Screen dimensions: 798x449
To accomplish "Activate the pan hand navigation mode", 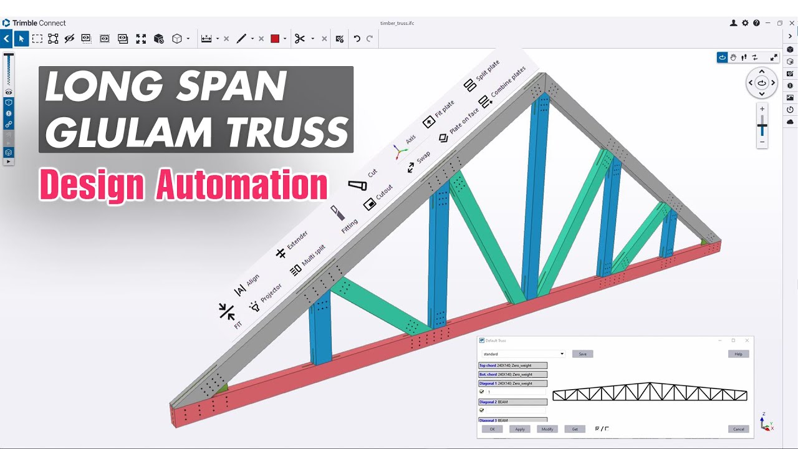I will click(733, 57).
